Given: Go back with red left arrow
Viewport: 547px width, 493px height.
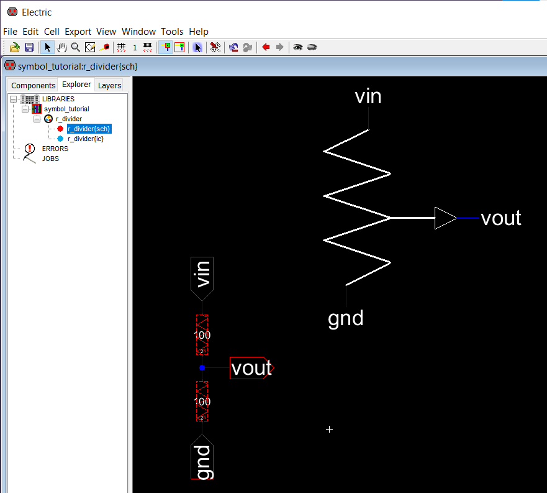Looking at the screenshot, I should pos(266,47).
